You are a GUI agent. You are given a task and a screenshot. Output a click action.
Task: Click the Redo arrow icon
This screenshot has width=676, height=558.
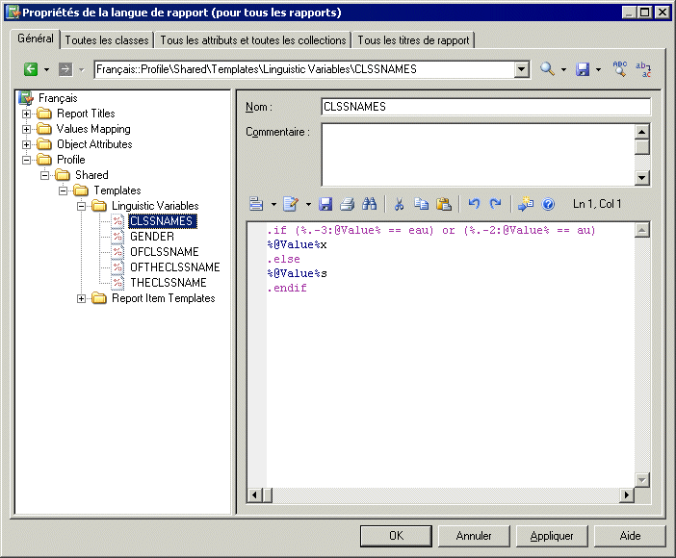coord(496,204)
